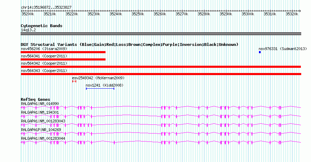Image resolution: width=311 pixels, height=162 pixels.
Task: Click the 35240k ruler tick label
Action: pyautogui.click(x=116, y=14)
